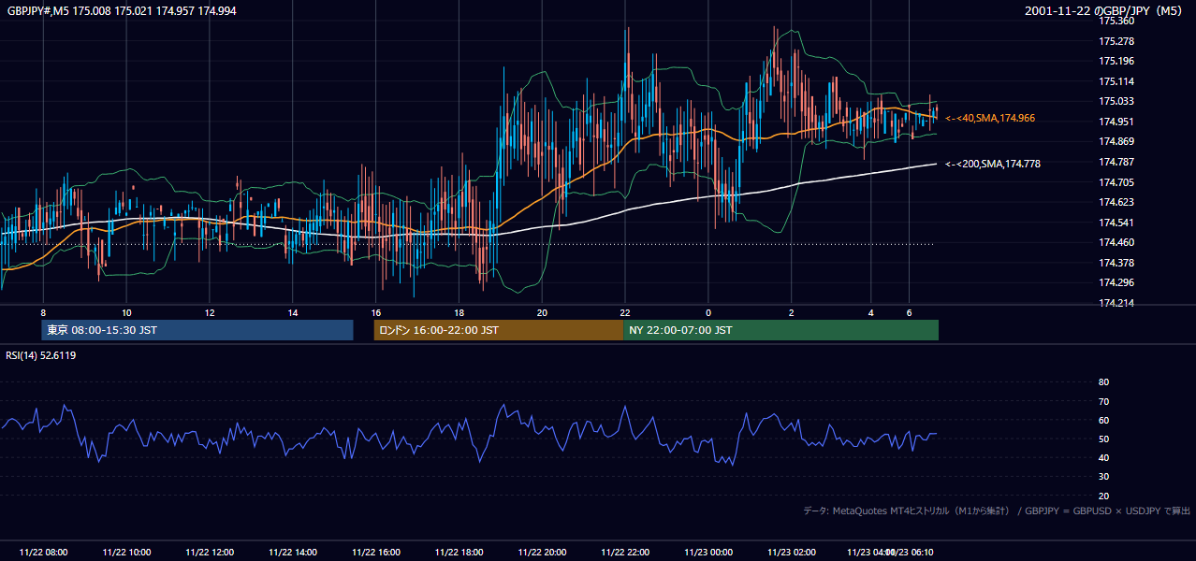Image resolution: width=1196 pixels, height=561 pixels.
Task: Click the RSI 50 level axis label
Action: pyautogui.click(x=1103, y=439)
